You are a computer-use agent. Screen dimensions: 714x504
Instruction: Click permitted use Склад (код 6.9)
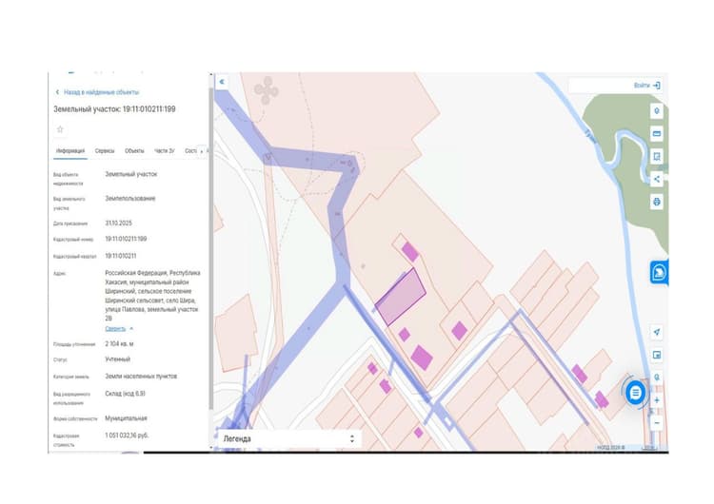pos(126,394)
